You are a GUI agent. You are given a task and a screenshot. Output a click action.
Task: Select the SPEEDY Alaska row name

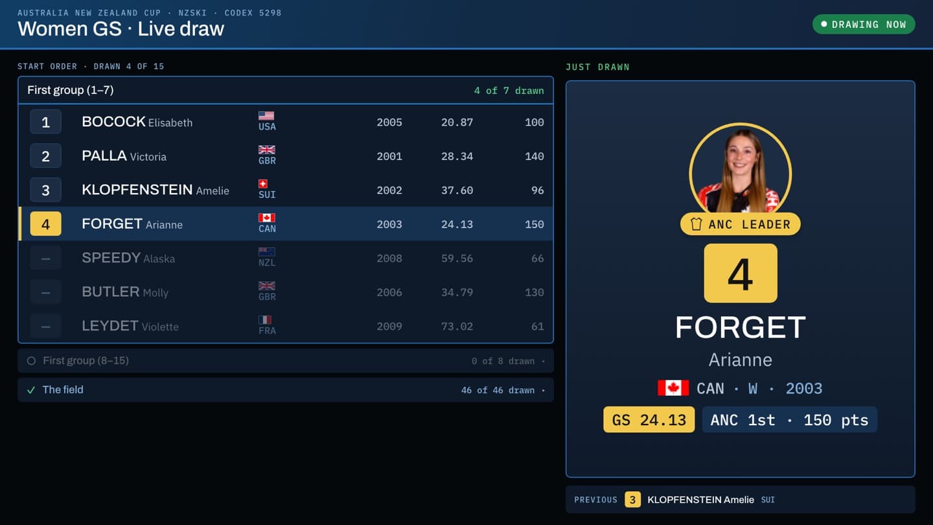(x=128, y=258)
